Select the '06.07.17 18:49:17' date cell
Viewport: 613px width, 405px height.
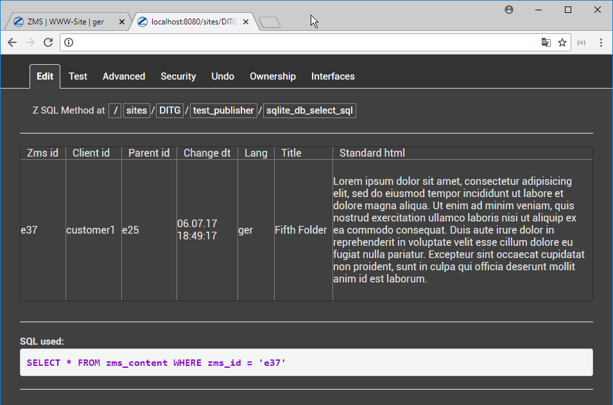(207, 230)
